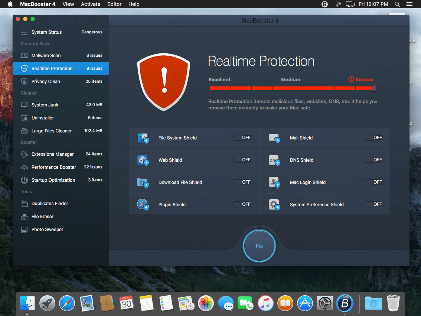Open System Junk cleaner
421x316 pixels.
(61, 105)
